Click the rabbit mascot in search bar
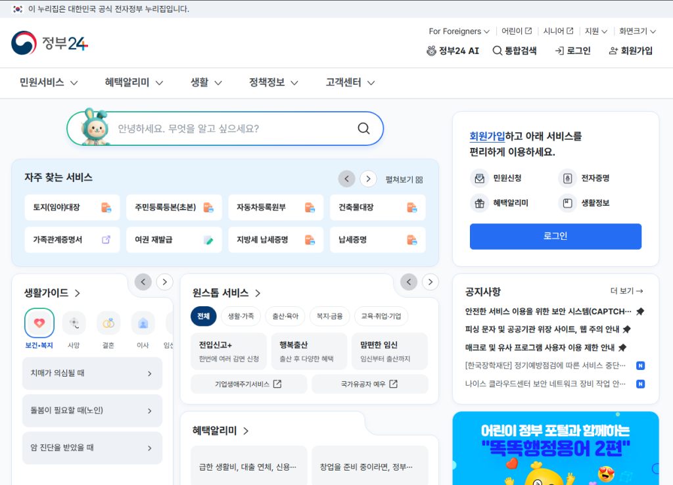 pyautogui.click(x=95, y=127)
